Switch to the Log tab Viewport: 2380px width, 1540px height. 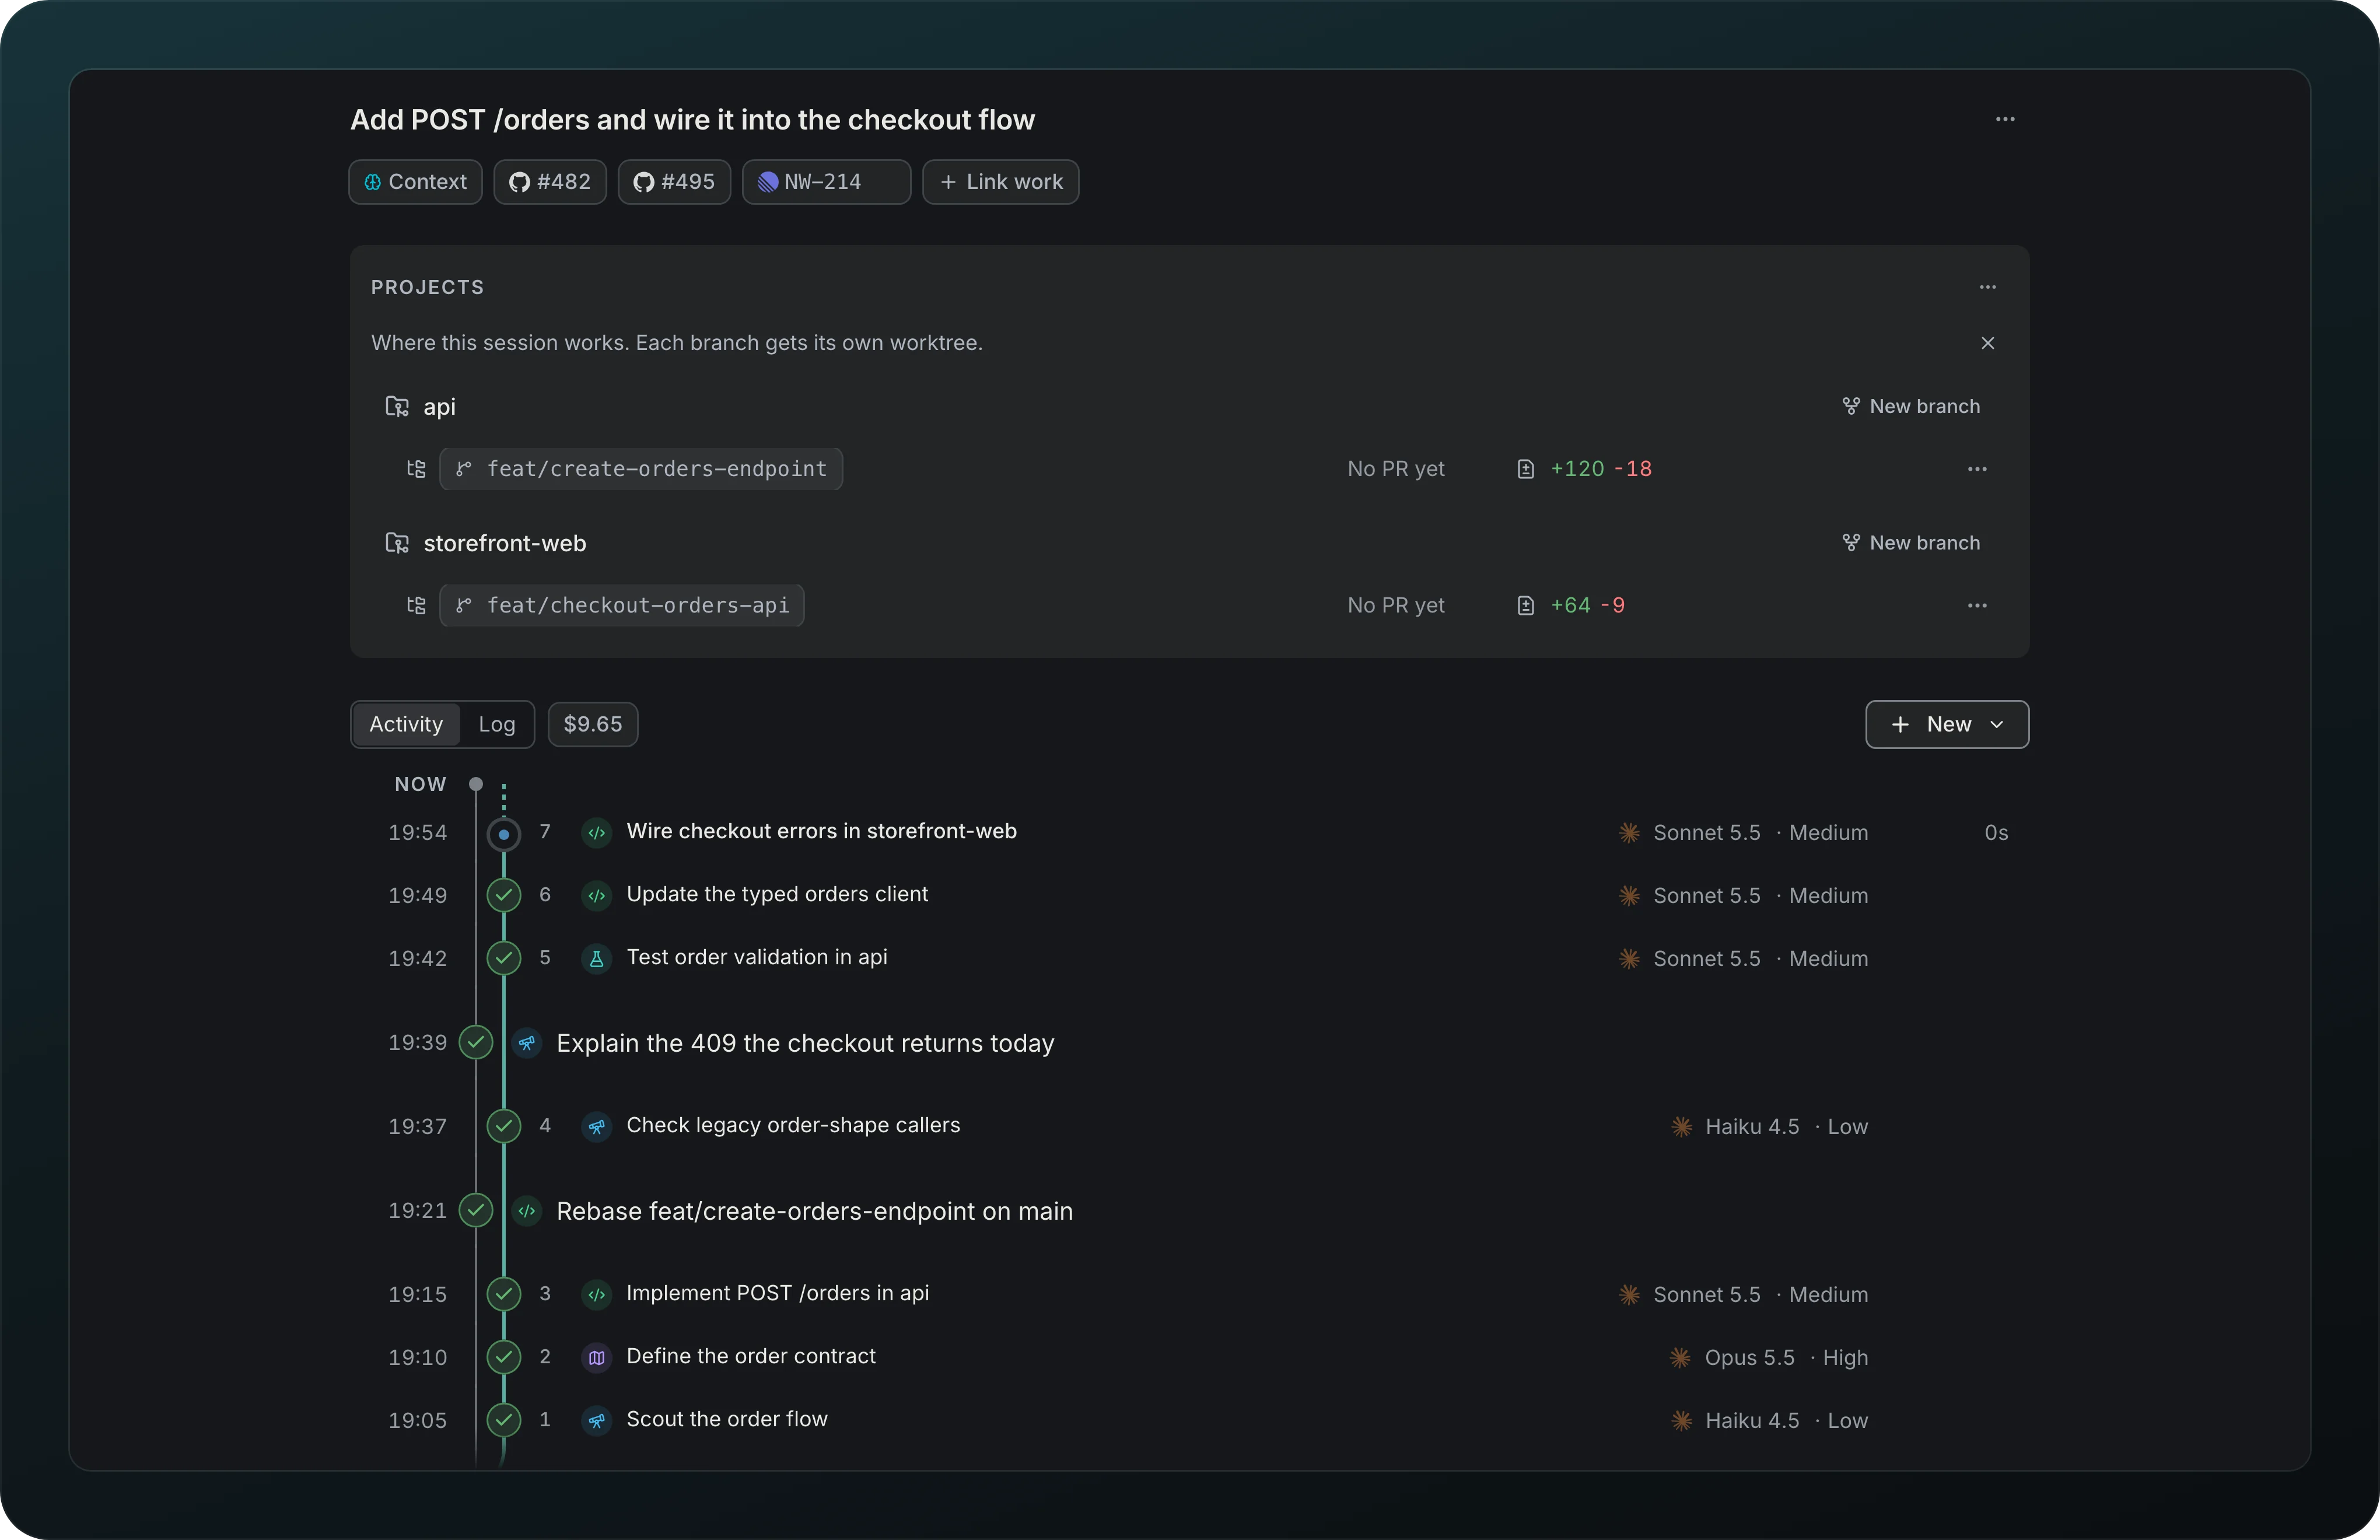(x=497, y=724)
